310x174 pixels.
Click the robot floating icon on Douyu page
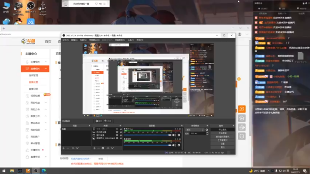click(242, 127)
